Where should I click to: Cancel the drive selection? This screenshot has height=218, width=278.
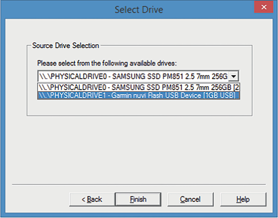click(x=190, y=199)
